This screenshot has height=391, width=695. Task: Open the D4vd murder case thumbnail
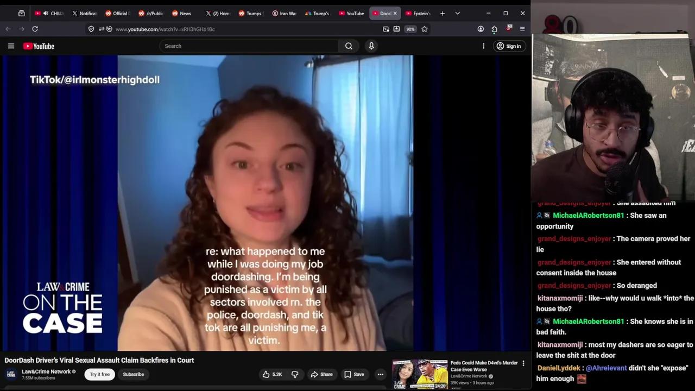click(420, 374)
